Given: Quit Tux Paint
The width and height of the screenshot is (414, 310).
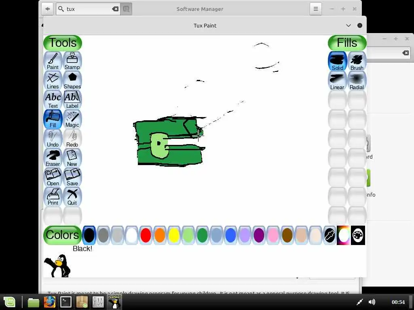Looking at the screenshot, I should tap(72, 197).
